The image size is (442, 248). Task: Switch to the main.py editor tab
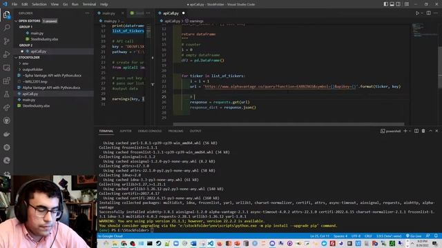click(109, 13)
